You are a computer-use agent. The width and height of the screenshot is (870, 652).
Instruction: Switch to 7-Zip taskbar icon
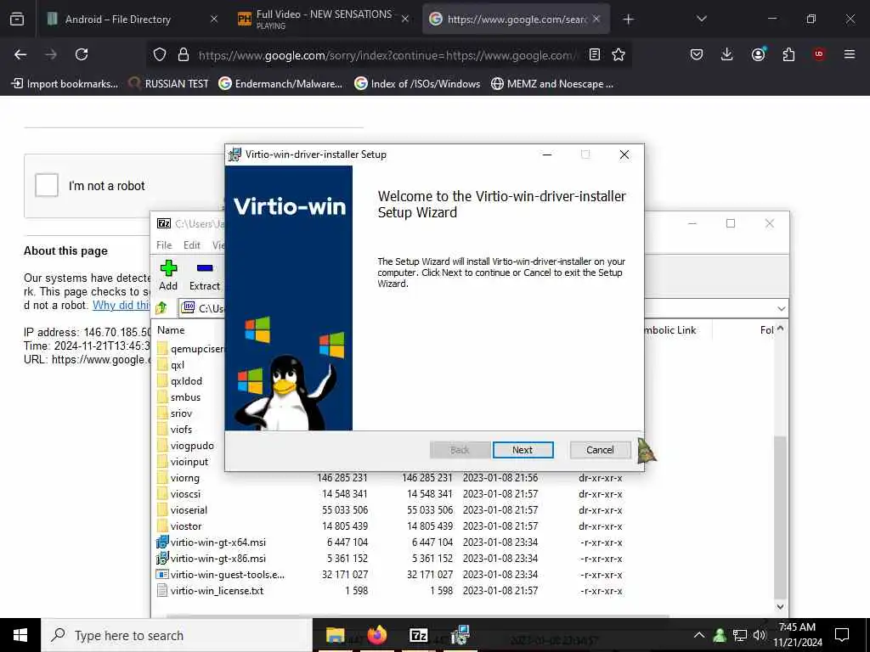point(418,635)
